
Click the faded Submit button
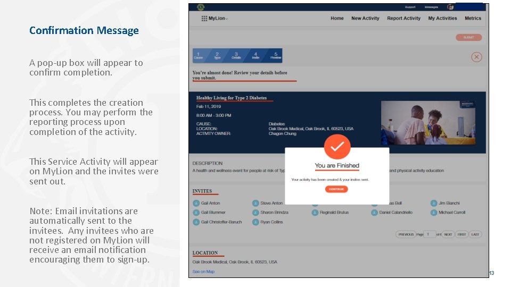pyautogui.click(x=468, y=37)
